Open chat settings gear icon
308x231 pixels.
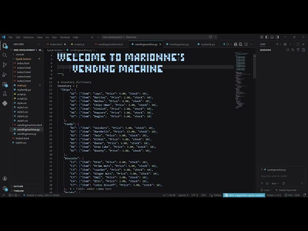(x=285, y=44)
